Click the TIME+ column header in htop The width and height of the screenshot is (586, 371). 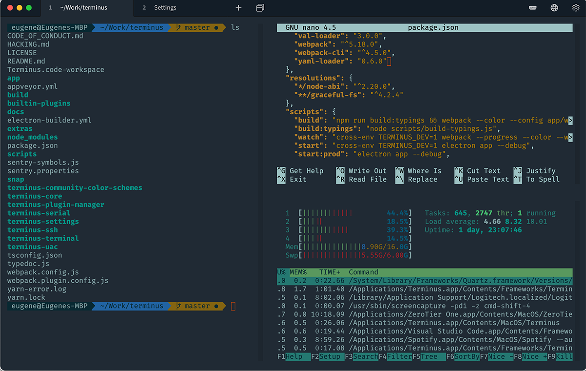click(x=330, y=272)
